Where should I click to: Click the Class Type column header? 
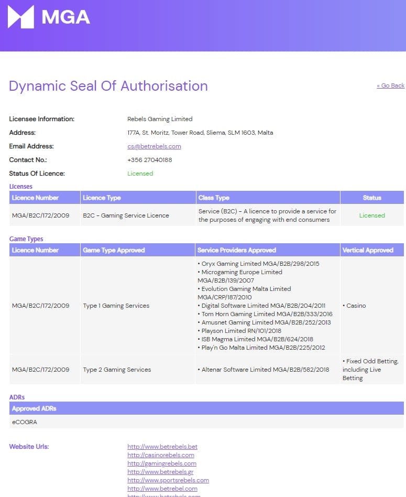(x=268, y=198)
